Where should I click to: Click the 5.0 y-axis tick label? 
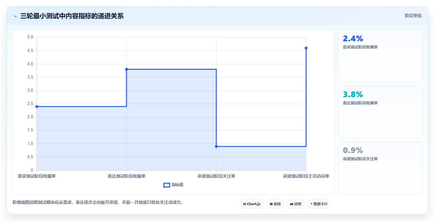point(30,37)
